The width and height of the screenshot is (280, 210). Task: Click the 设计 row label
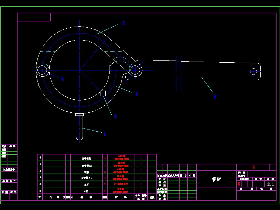[162, 179]
